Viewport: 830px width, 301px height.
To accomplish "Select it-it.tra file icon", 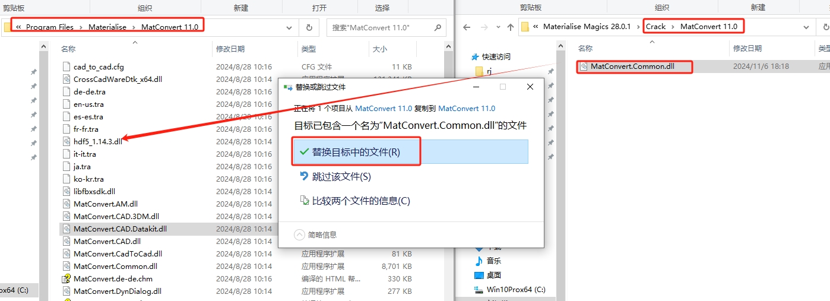I will tap(66, 154).
